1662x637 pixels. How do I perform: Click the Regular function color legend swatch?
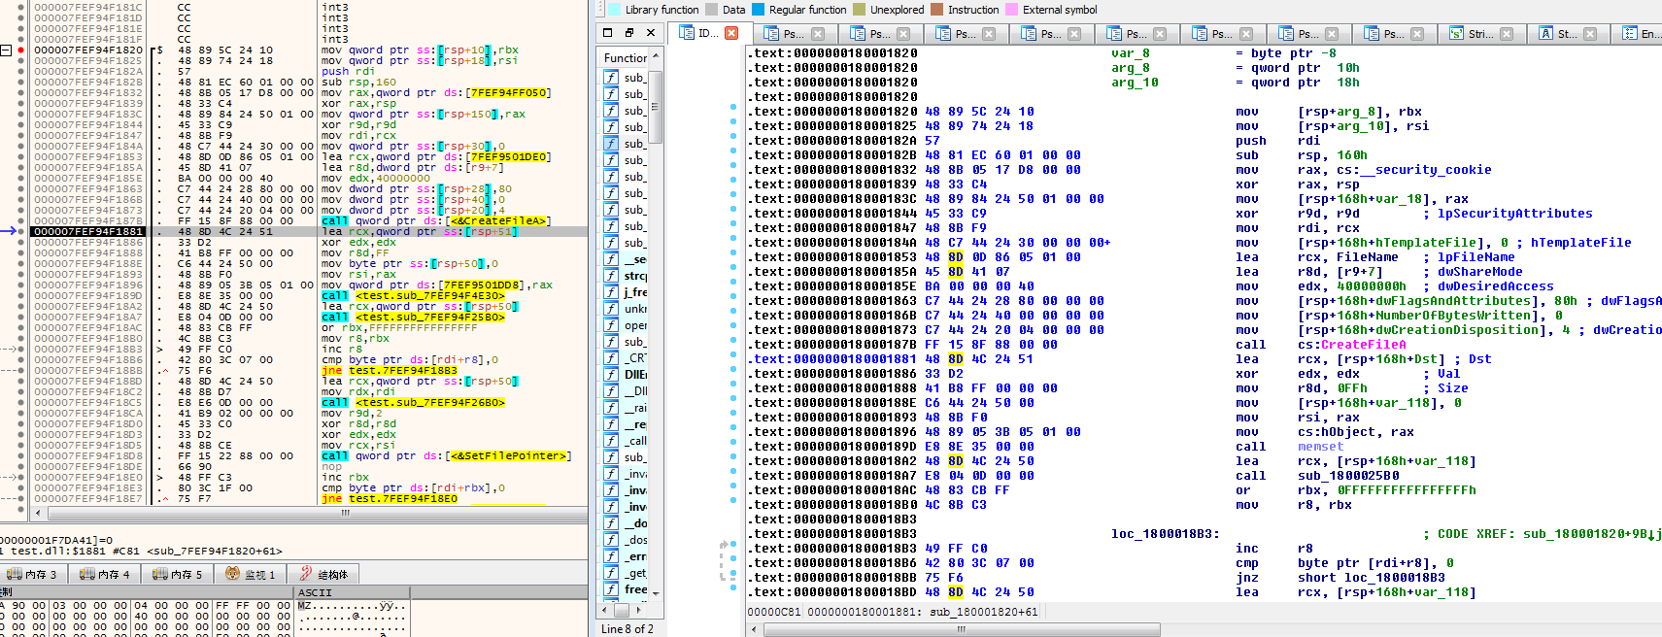761,10
